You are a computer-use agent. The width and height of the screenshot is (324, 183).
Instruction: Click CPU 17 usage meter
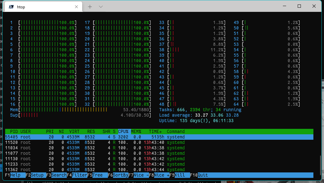(118, 22)
